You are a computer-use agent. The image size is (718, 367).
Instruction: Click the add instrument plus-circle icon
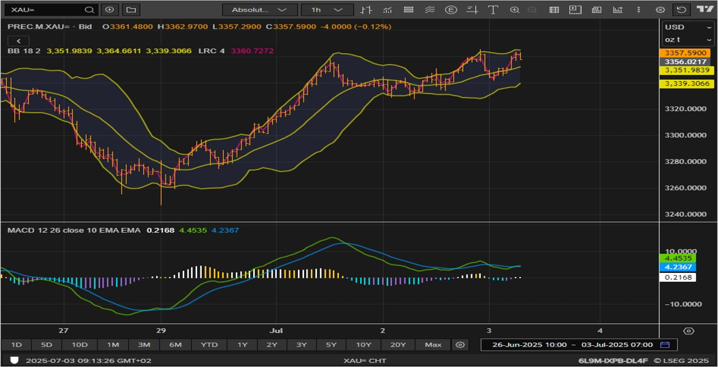point(110,10)
